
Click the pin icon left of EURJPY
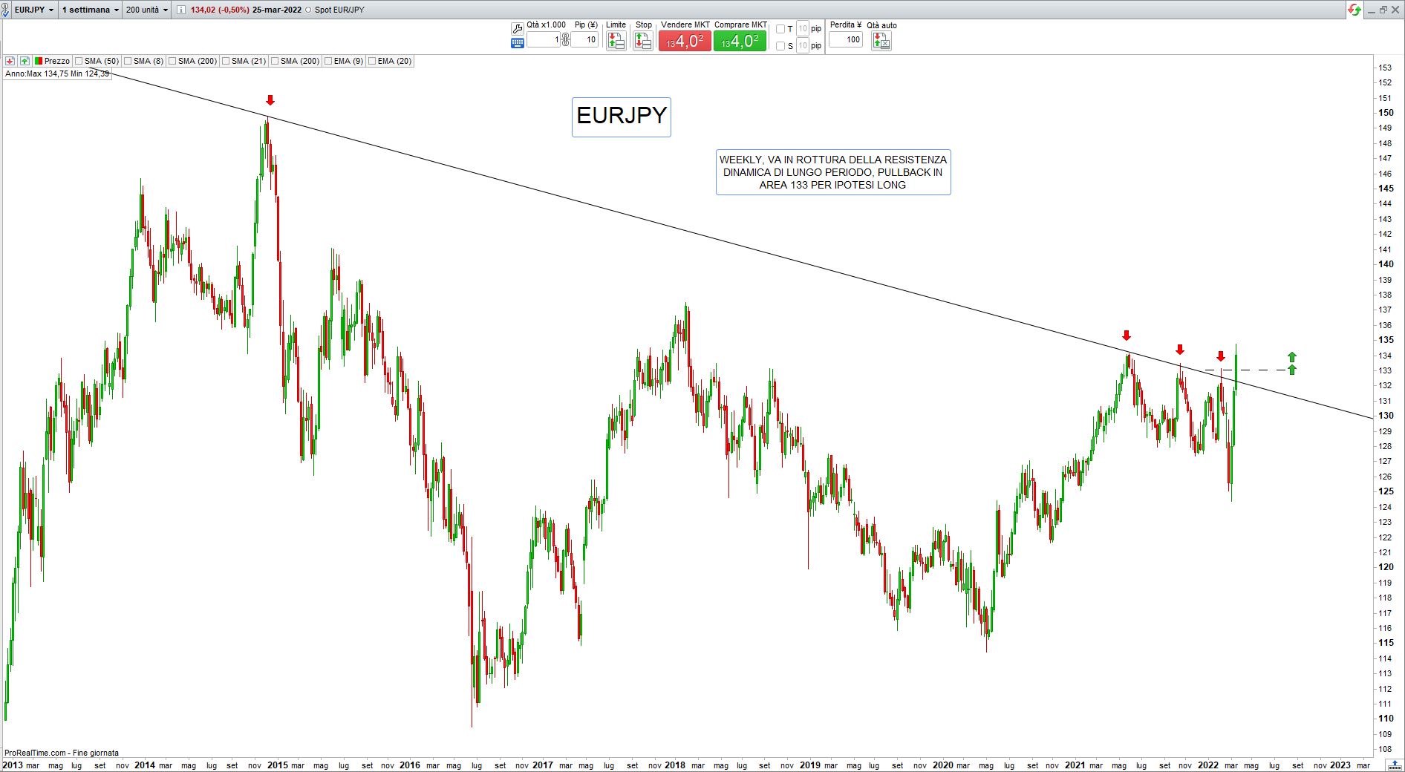tap(6, 10)
